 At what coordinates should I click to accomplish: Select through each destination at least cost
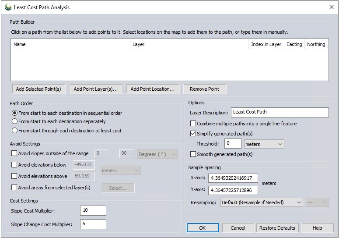pyautogui.click(x=15, y=131)
